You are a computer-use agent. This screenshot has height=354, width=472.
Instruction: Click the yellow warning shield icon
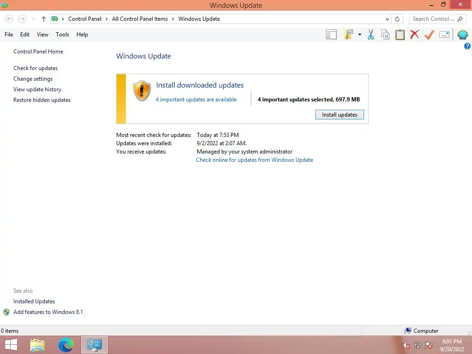(x=142, y=91)
